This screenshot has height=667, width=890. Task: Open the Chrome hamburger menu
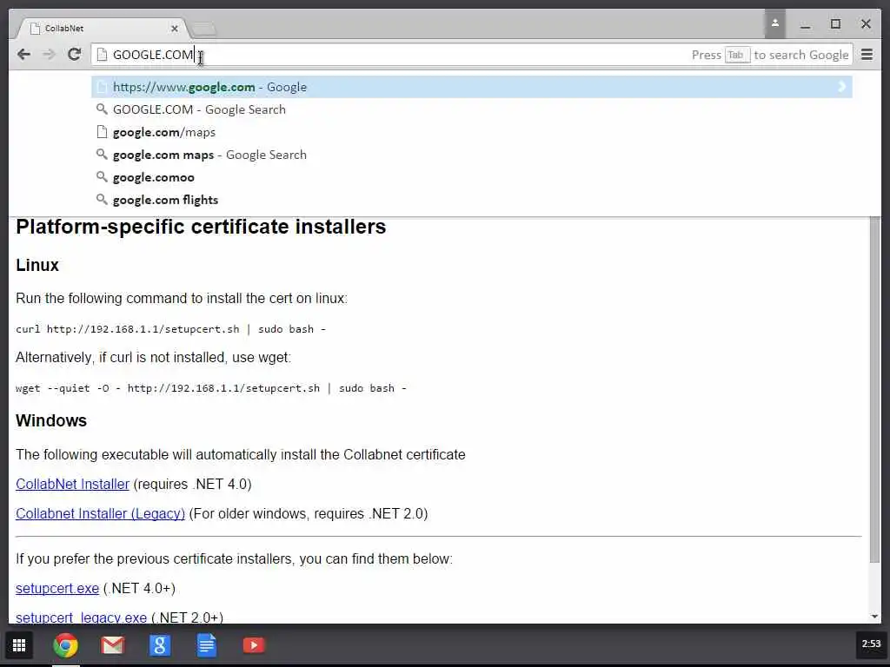867,55
